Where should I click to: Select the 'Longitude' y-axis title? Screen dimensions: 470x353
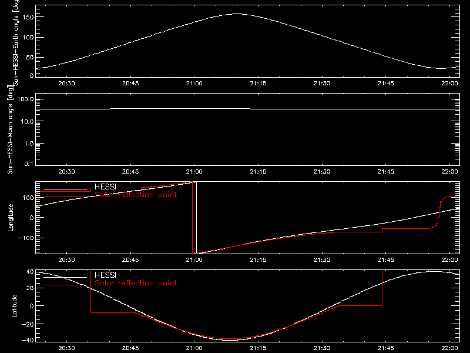[11, 218]
